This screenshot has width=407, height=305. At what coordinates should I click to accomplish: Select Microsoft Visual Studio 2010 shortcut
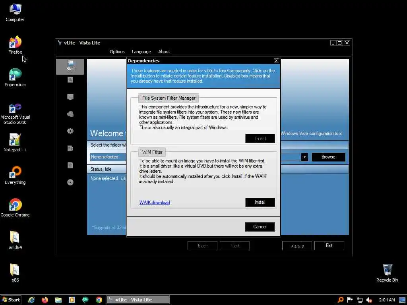coord(15,114)
